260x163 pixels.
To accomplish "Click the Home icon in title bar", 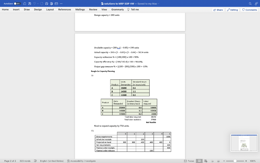I will coord(25,4).
